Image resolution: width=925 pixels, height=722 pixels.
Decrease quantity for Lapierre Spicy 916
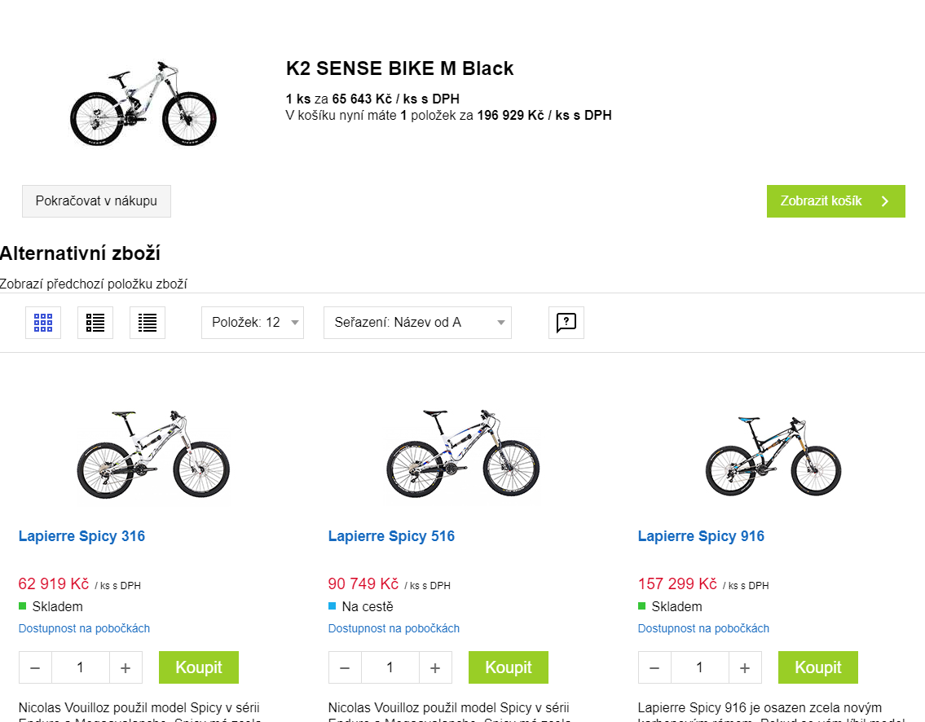tap(654, 667)
